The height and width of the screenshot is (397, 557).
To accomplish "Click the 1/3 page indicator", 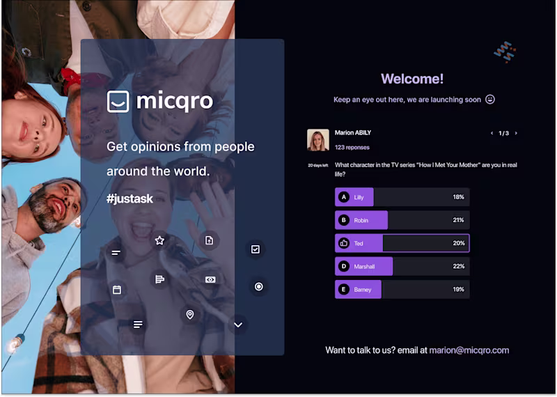I will click(503, 133).
